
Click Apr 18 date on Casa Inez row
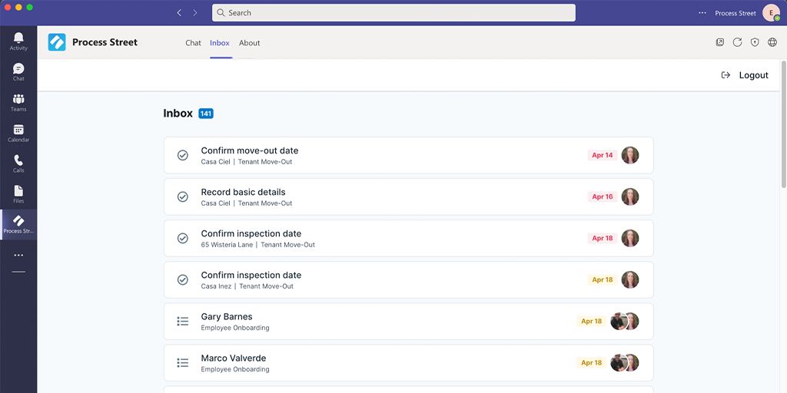603,280
